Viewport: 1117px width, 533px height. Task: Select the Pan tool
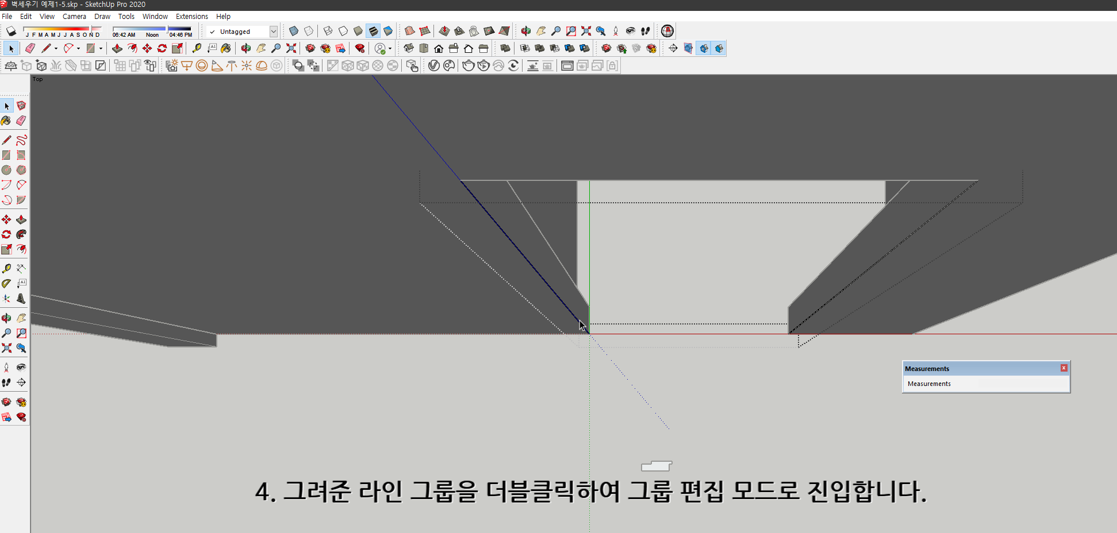(259, 48)
